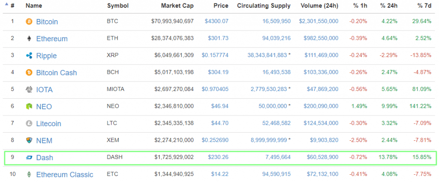Click the Litecoin logo icon
This screenshot has height=182, width=439.
tap(29, 124)
